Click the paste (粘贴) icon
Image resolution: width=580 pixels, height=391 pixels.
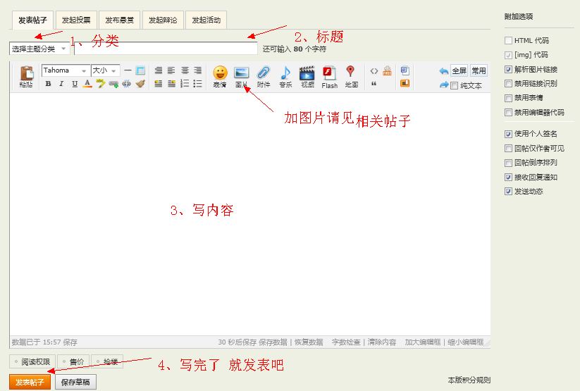(x=26, y=77)
